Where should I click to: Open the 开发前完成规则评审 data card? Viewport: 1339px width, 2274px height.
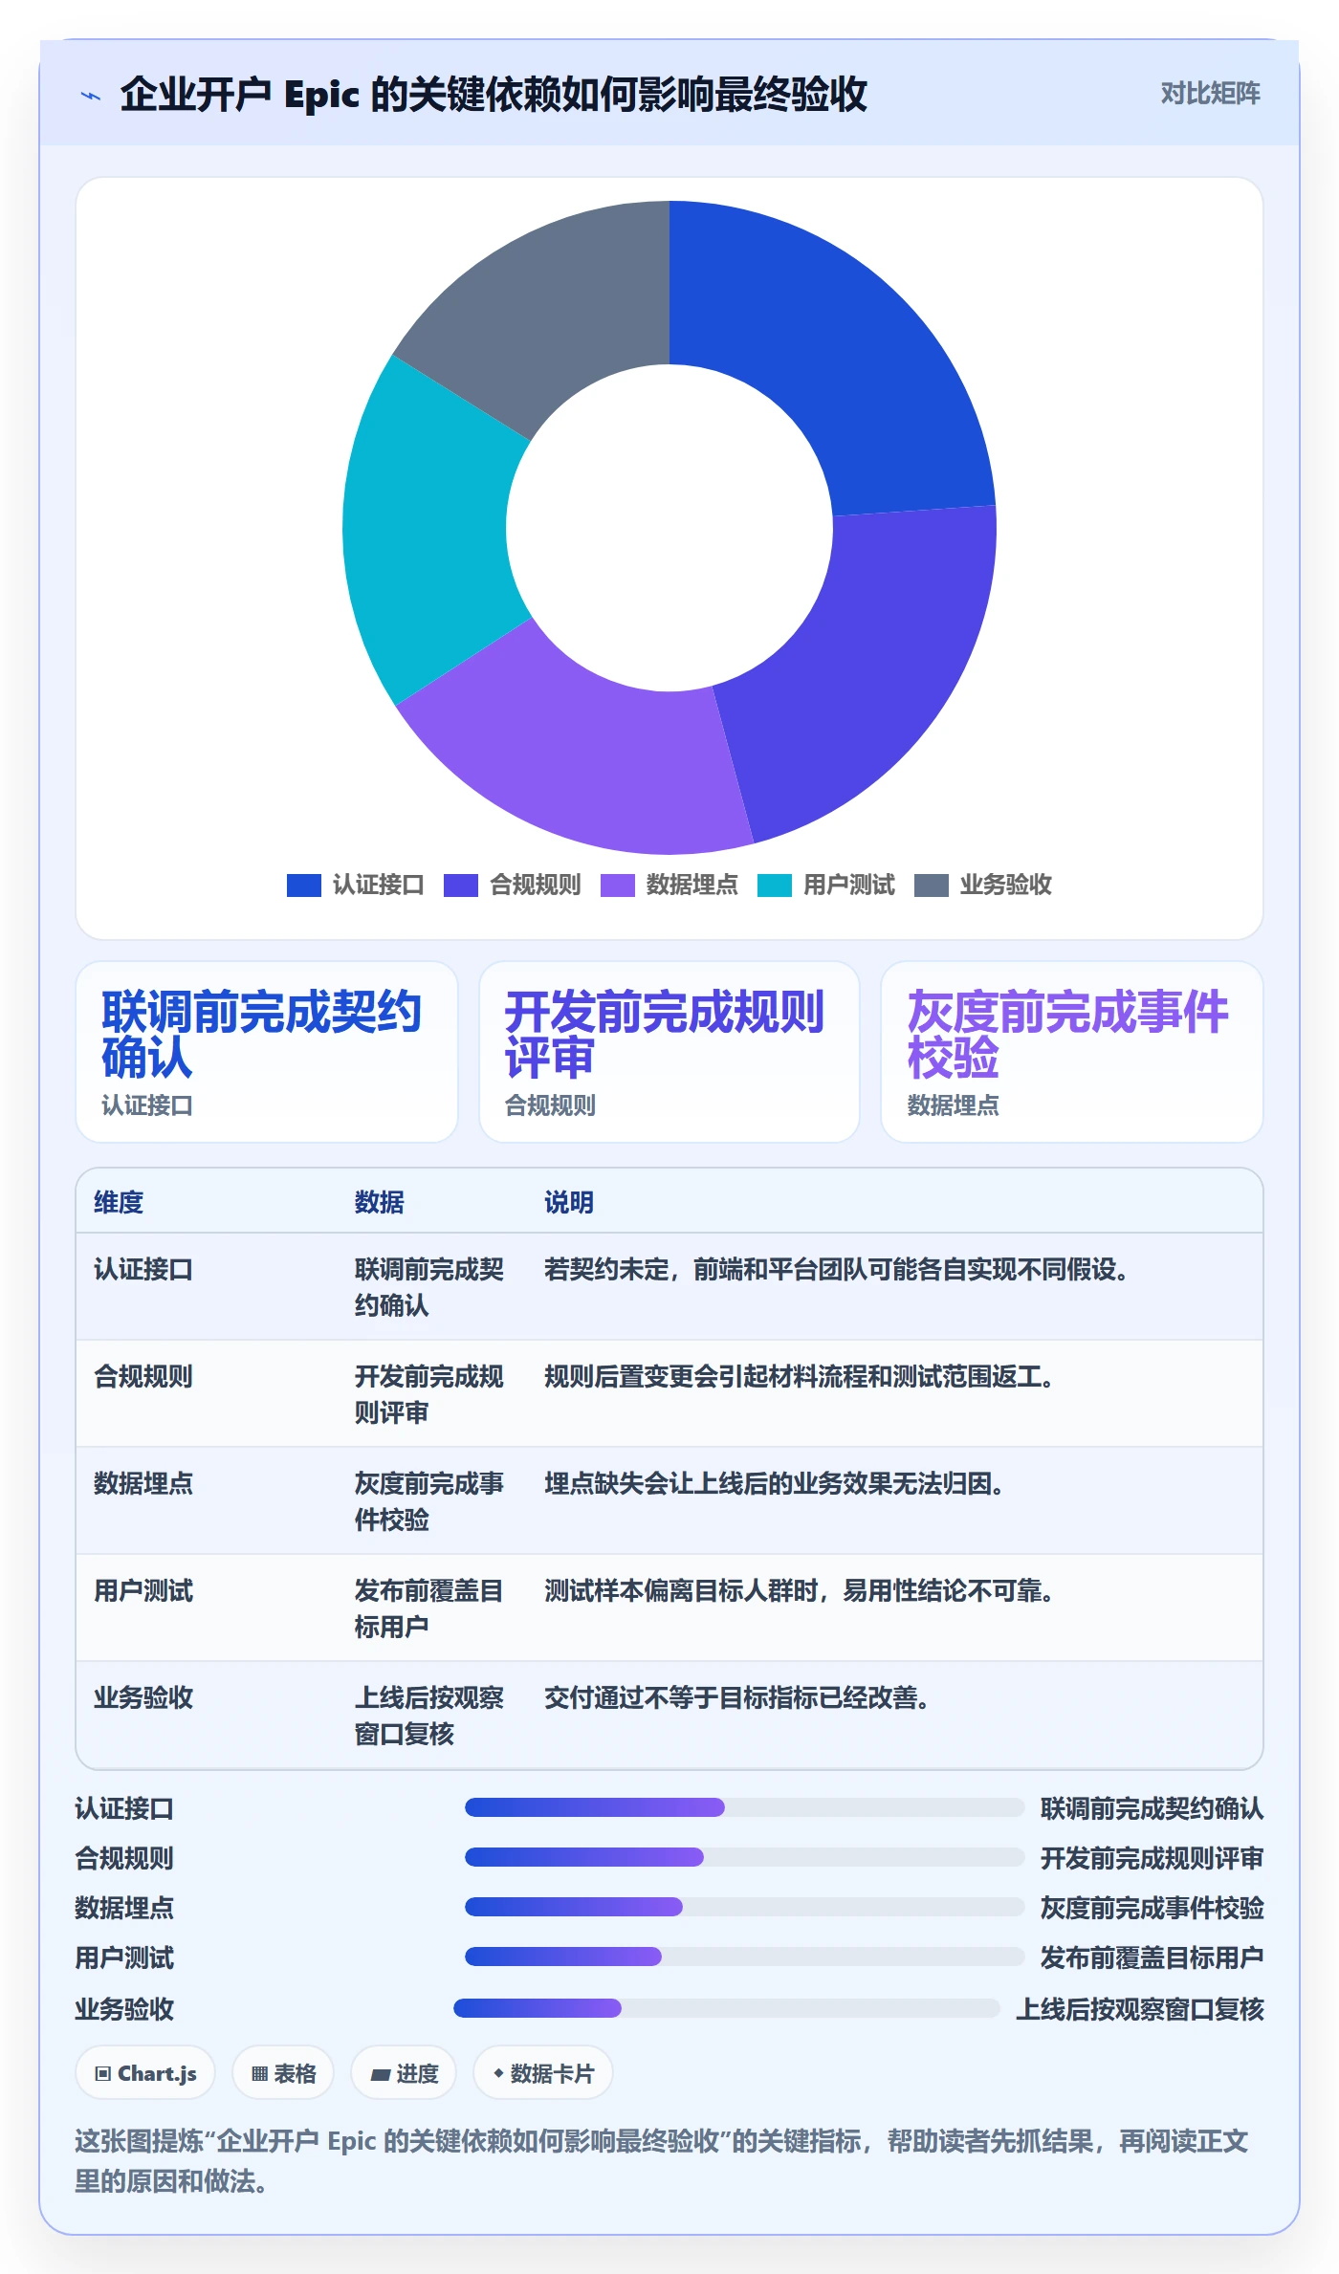point(669,1052)
